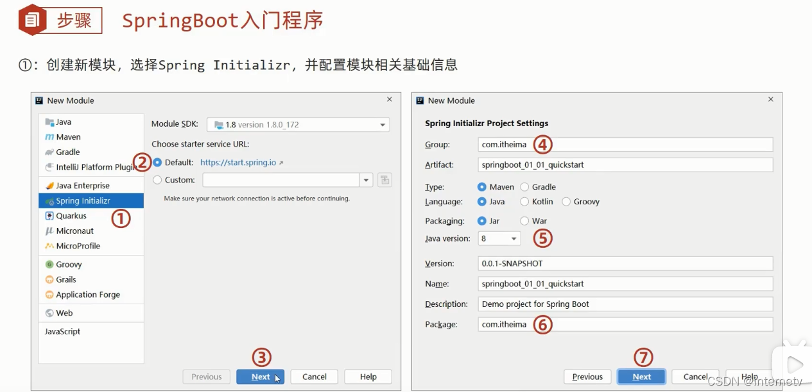The image size is (812, 392).
Task: Click the Artifact field
Action: pyautogui.click(x=625, y=165)
